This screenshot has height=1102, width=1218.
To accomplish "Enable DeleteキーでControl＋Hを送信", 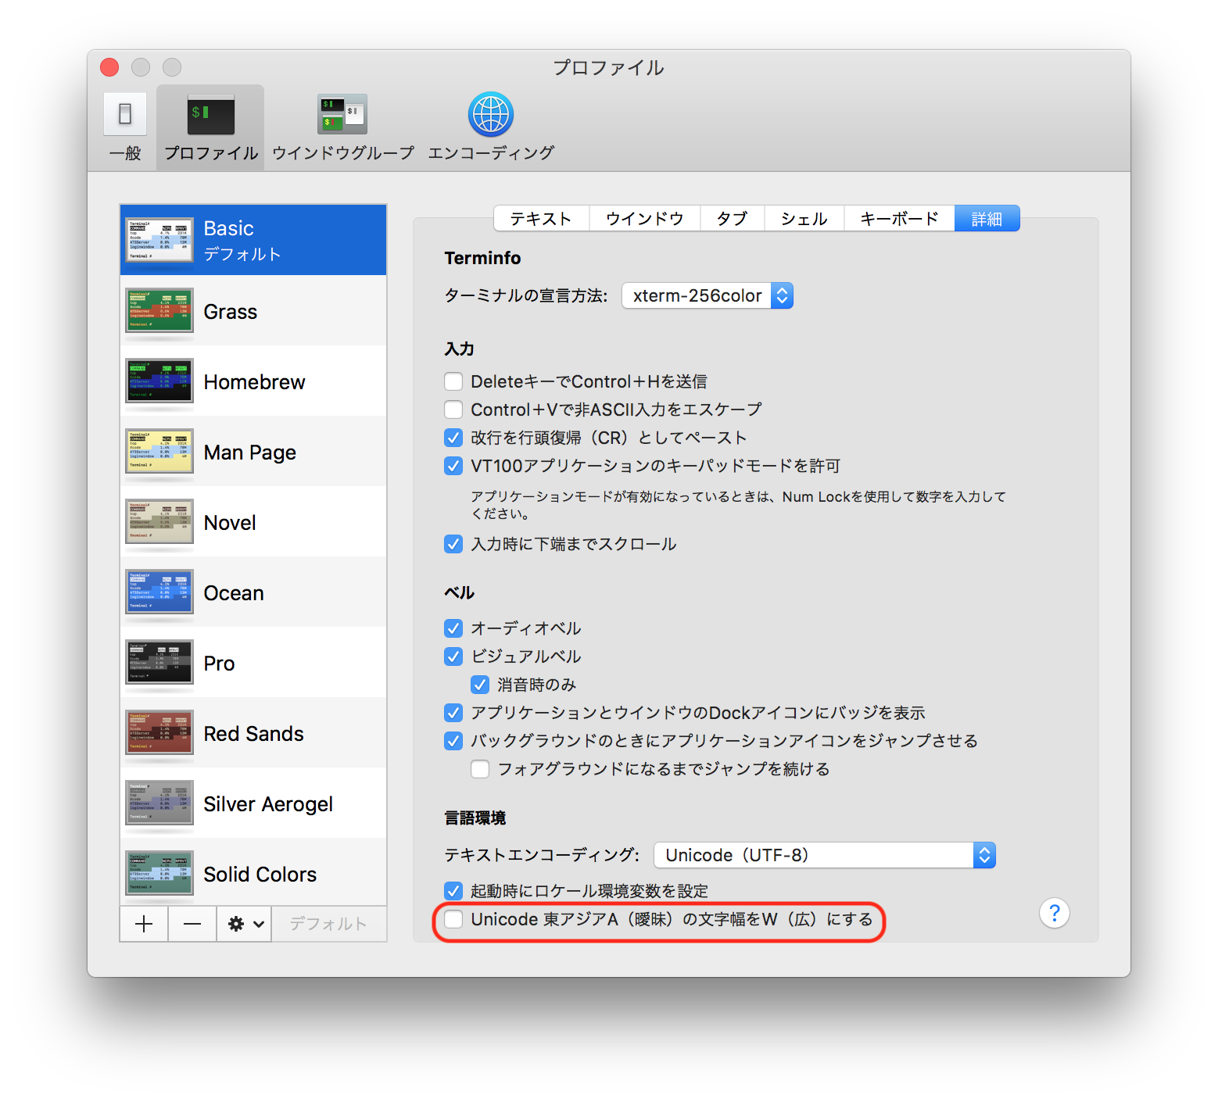I will click(453, 381).
